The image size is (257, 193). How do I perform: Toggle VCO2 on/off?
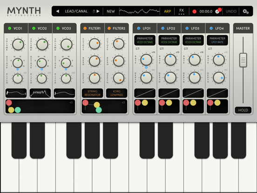coord(34,28)
